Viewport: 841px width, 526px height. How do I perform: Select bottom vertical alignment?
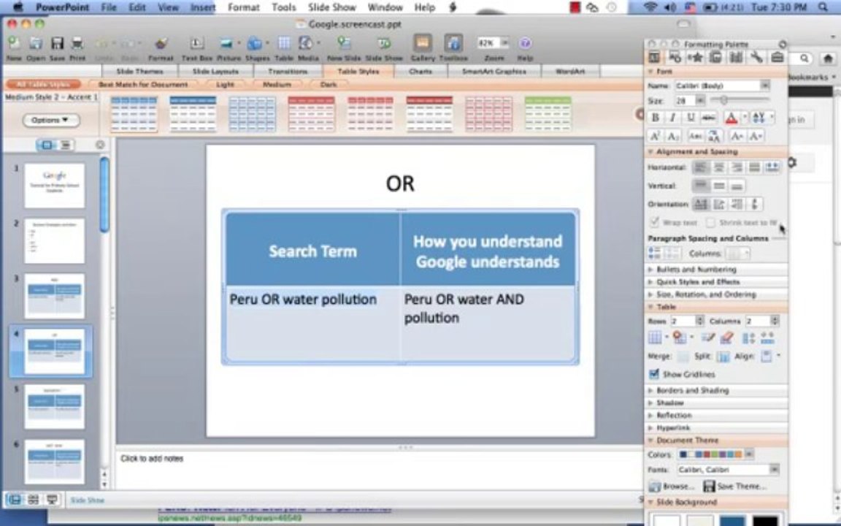(x=737, y=186)
